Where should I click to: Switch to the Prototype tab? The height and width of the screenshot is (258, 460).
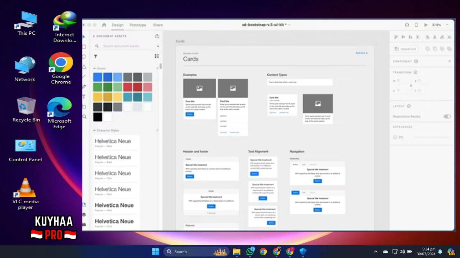[138, 25]
